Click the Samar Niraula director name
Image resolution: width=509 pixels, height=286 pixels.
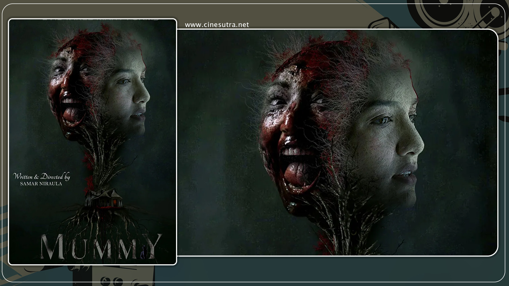41,184
